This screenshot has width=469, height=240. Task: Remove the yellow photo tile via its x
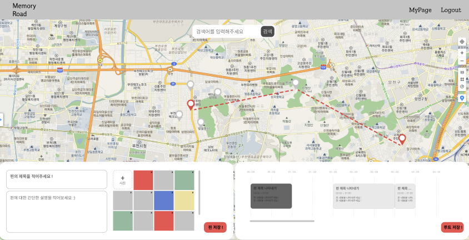193,193
